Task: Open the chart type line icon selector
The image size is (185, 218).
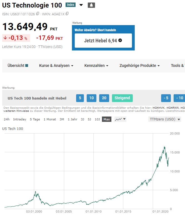Action: (x=120, y=119)
